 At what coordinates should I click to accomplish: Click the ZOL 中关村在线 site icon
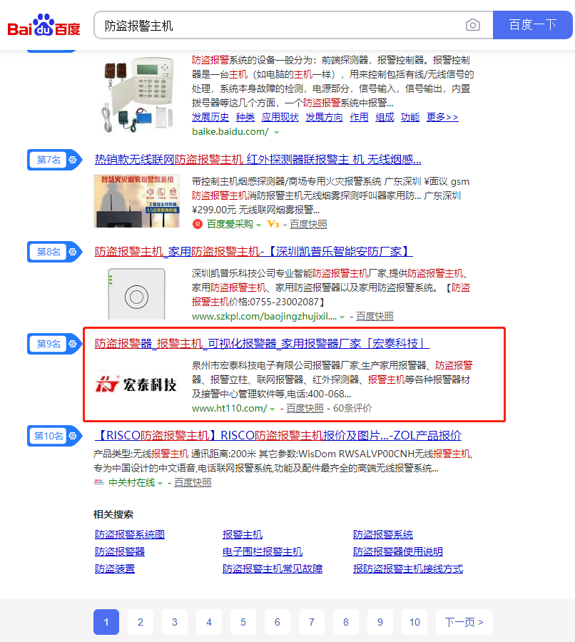click(x=99, y=482)
